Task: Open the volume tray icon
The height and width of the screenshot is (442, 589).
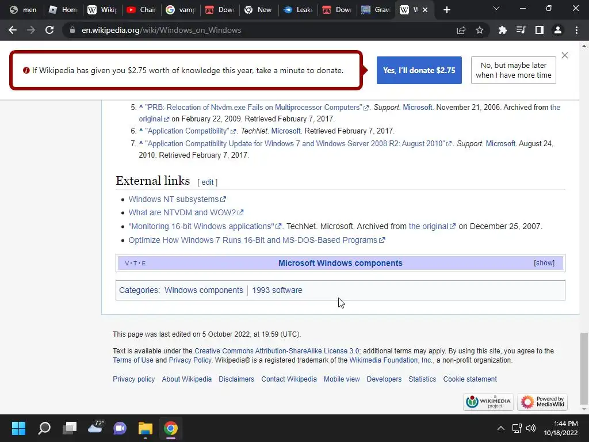Action: coord(531,428)
